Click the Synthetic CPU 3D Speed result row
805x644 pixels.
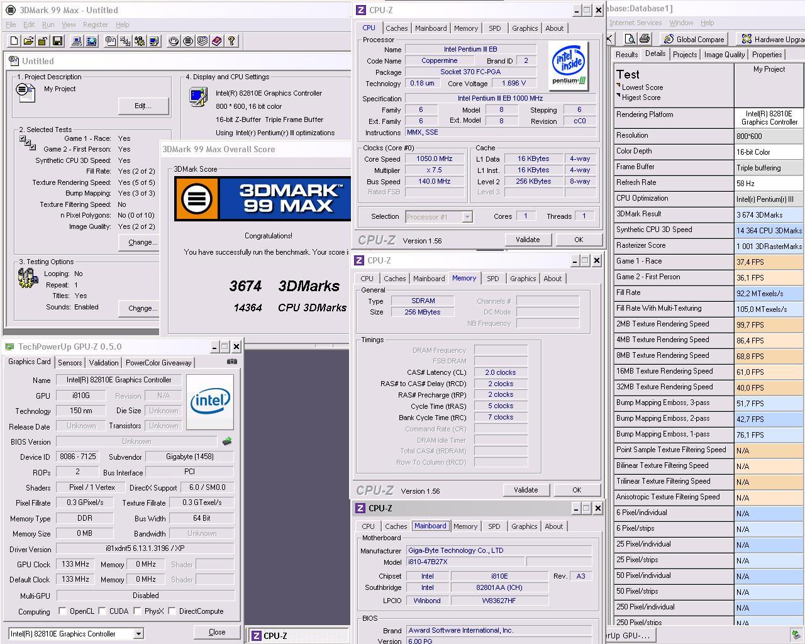coord(709,230)
